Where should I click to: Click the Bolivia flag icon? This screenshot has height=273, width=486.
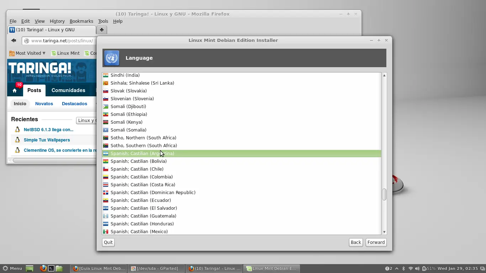coord(106,161)
